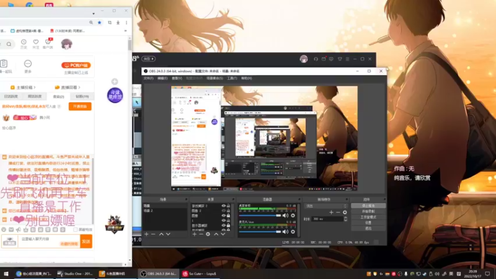
Task: Open the 帮助(H) menu in OBS
Action: pos(246,78)
